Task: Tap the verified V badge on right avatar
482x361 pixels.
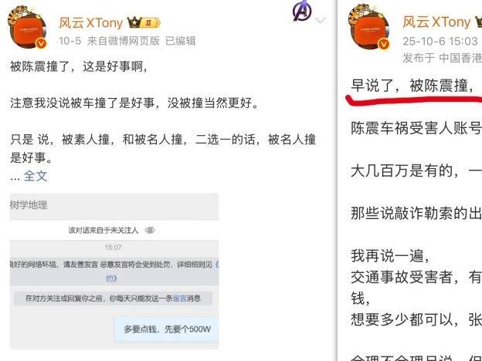Action: [x=384, y=44]
